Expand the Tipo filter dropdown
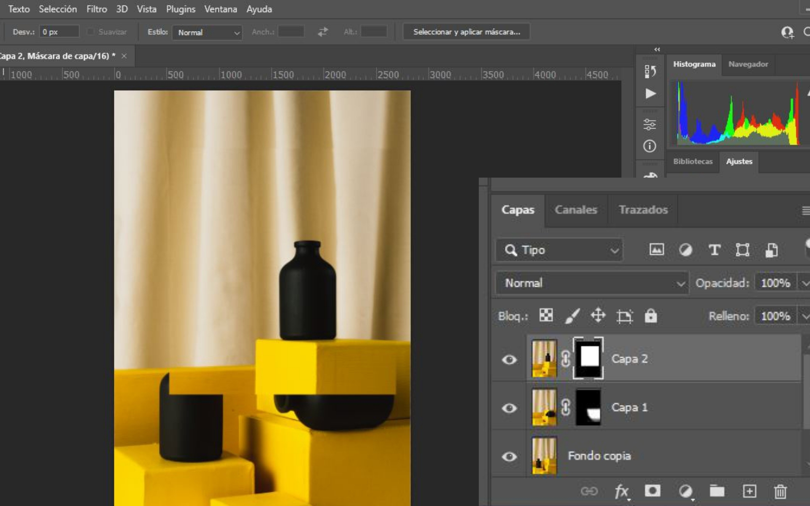Viewport: 810px width, 506px height. pyautogui.click(x=614, y=250)
